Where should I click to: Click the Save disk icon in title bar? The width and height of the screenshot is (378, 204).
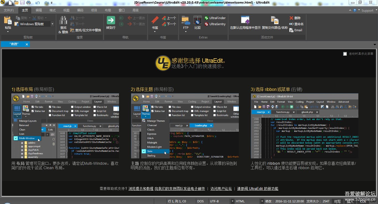[x=22, y=3]
